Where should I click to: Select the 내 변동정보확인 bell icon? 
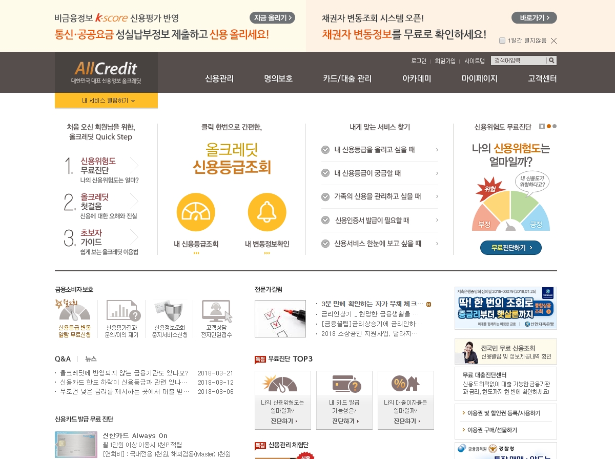point(267,211)
